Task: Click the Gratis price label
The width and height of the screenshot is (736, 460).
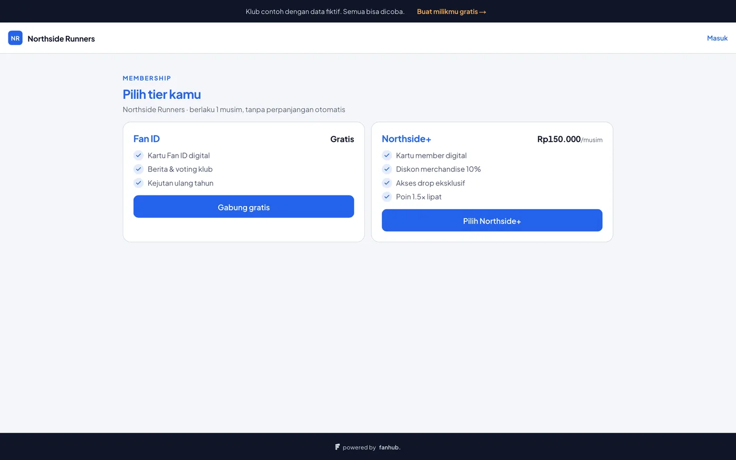Action: (x=342, y=139)
